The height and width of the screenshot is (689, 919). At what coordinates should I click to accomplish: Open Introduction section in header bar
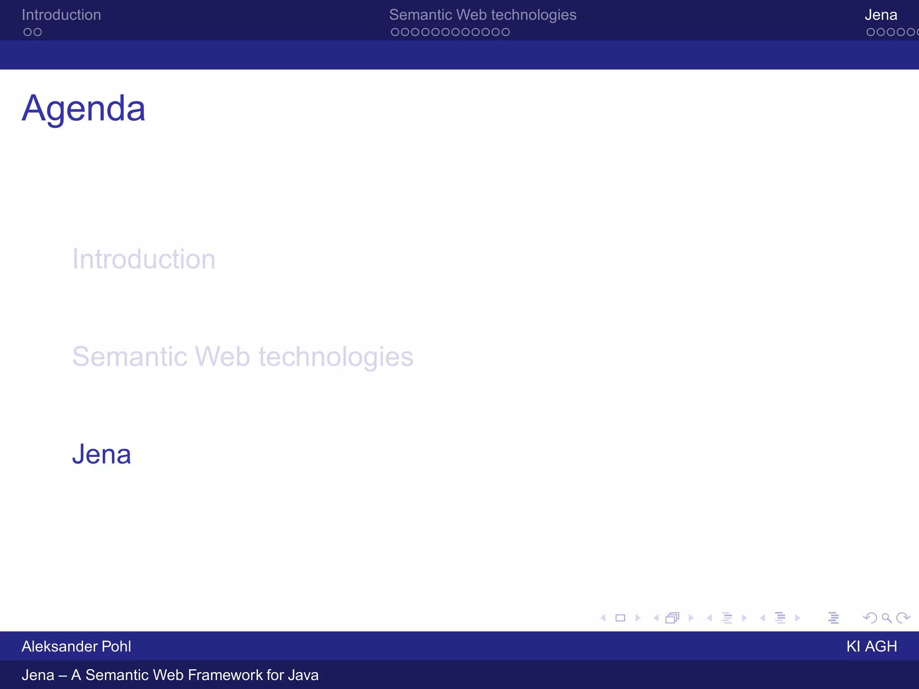point(61,15)
